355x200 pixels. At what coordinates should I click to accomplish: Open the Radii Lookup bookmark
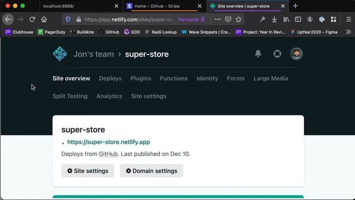pos(161,32)
